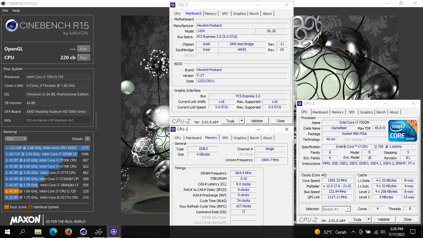Open Mainboard tab in CPU tab CPU-Z window
Viewport: 423px width, 238px height.
point(320,112)
